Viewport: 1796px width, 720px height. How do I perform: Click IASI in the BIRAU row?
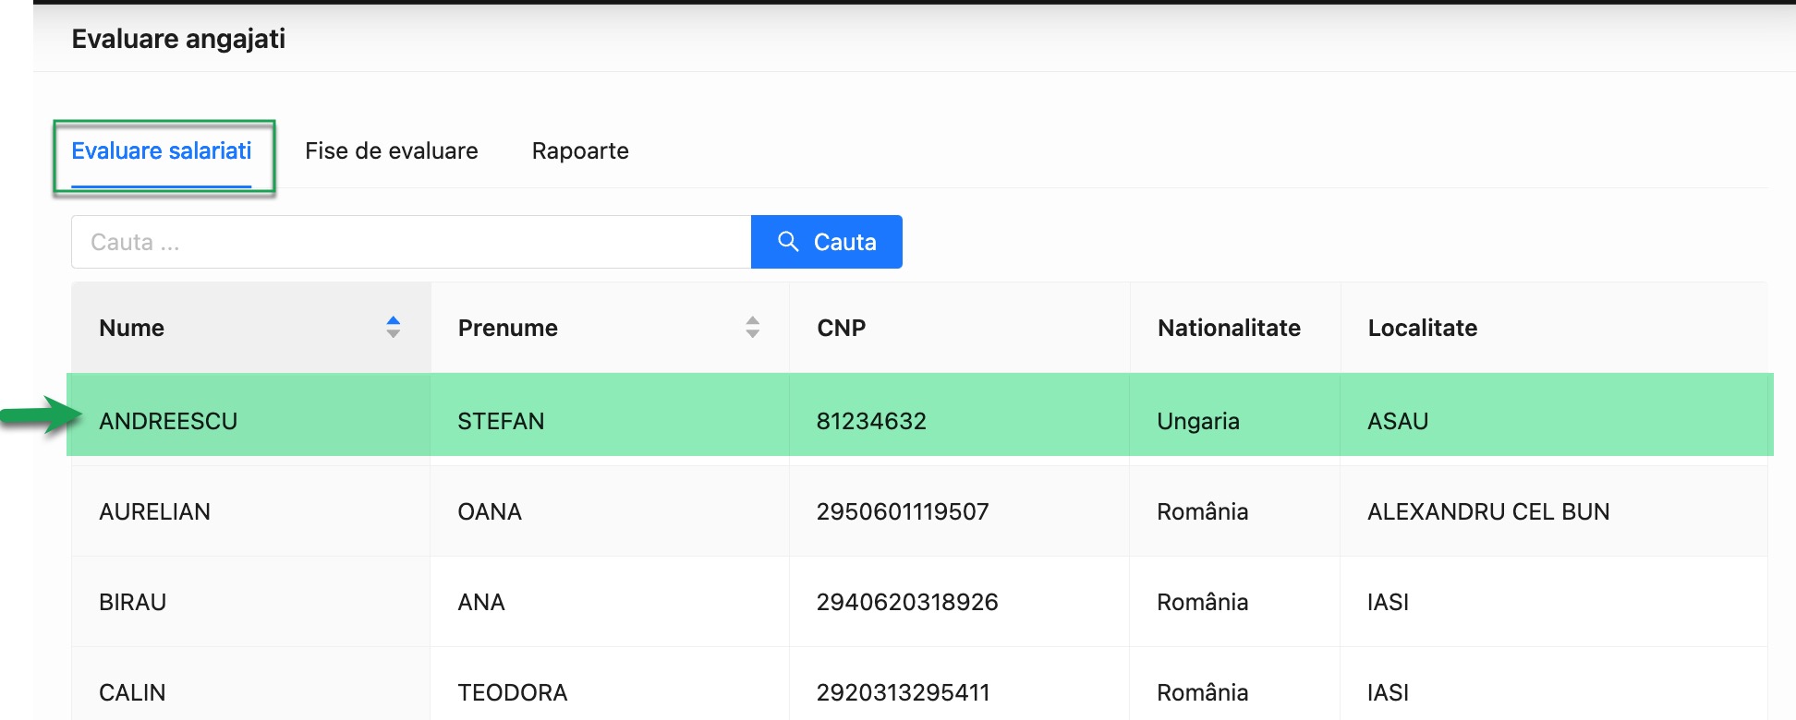coord(1388,602)
